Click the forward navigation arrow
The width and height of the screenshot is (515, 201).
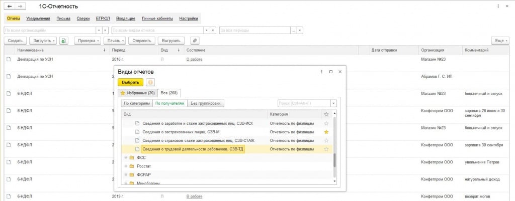point(20,6)
